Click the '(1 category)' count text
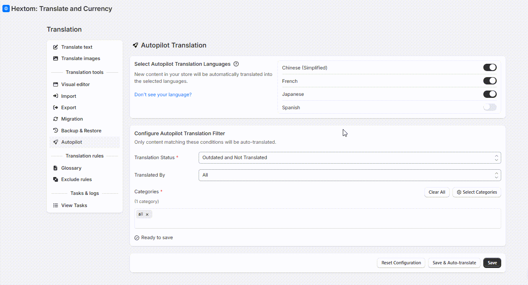Screen dimensions: 528x285 click(x=147, y=201)
